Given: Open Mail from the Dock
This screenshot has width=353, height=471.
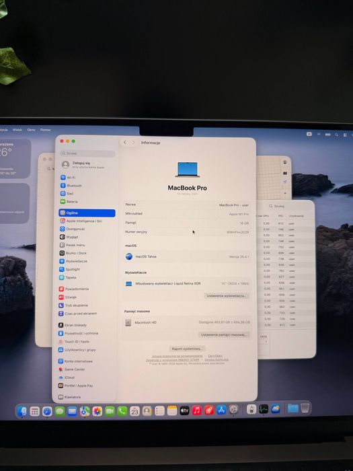Looking at the screenshot, I should (x=72, y=411).
